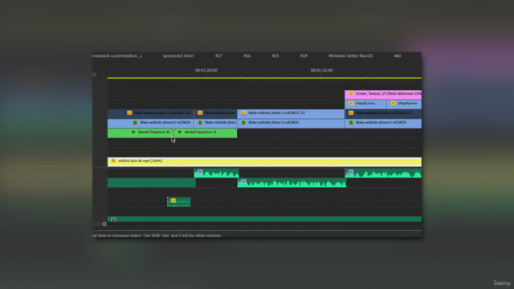Switch to the Windows better MacOS tab
This screenshot has height=289, width=514.
[x=350, y=55]
